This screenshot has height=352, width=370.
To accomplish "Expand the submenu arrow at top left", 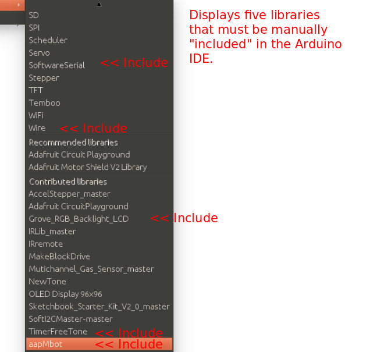I will (x=19, y=5).
